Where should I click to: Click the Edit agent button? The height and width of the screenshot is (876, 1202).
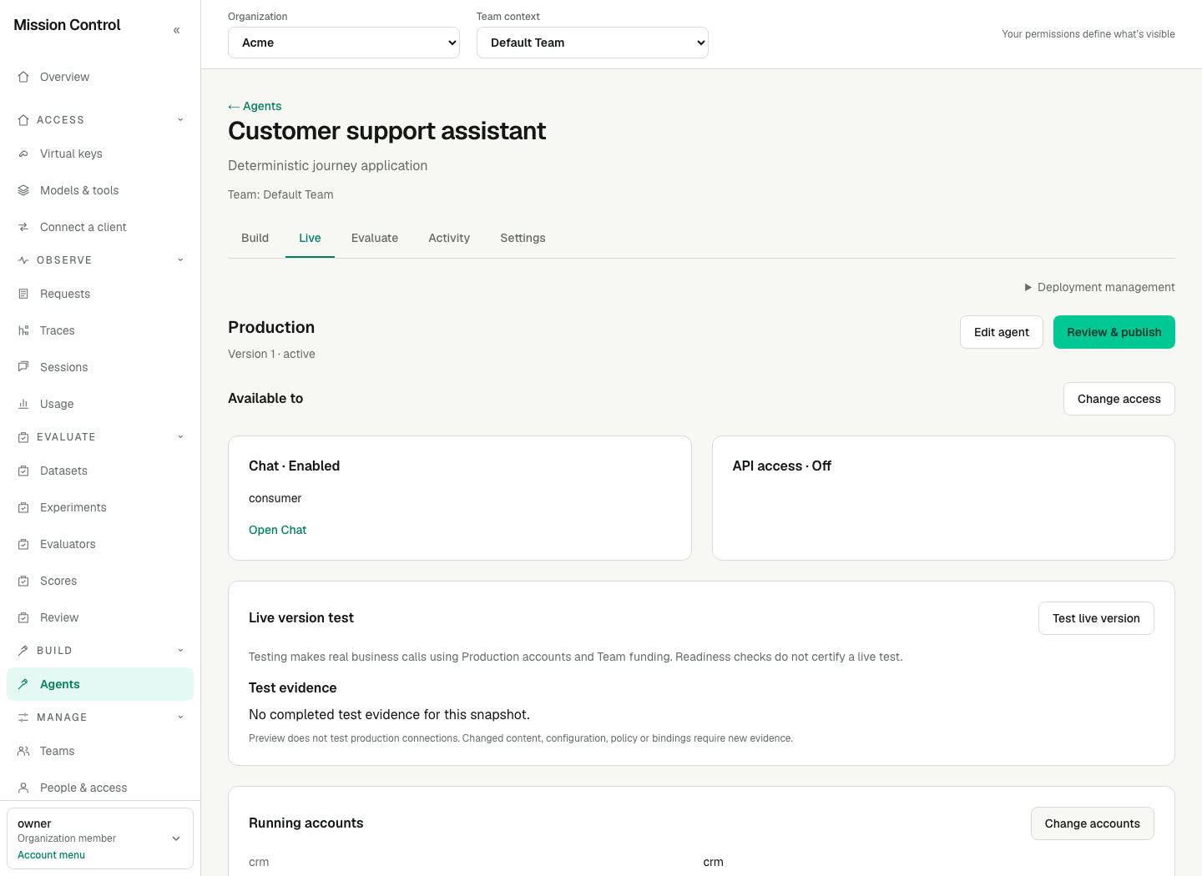click(x=1002, y=332)
